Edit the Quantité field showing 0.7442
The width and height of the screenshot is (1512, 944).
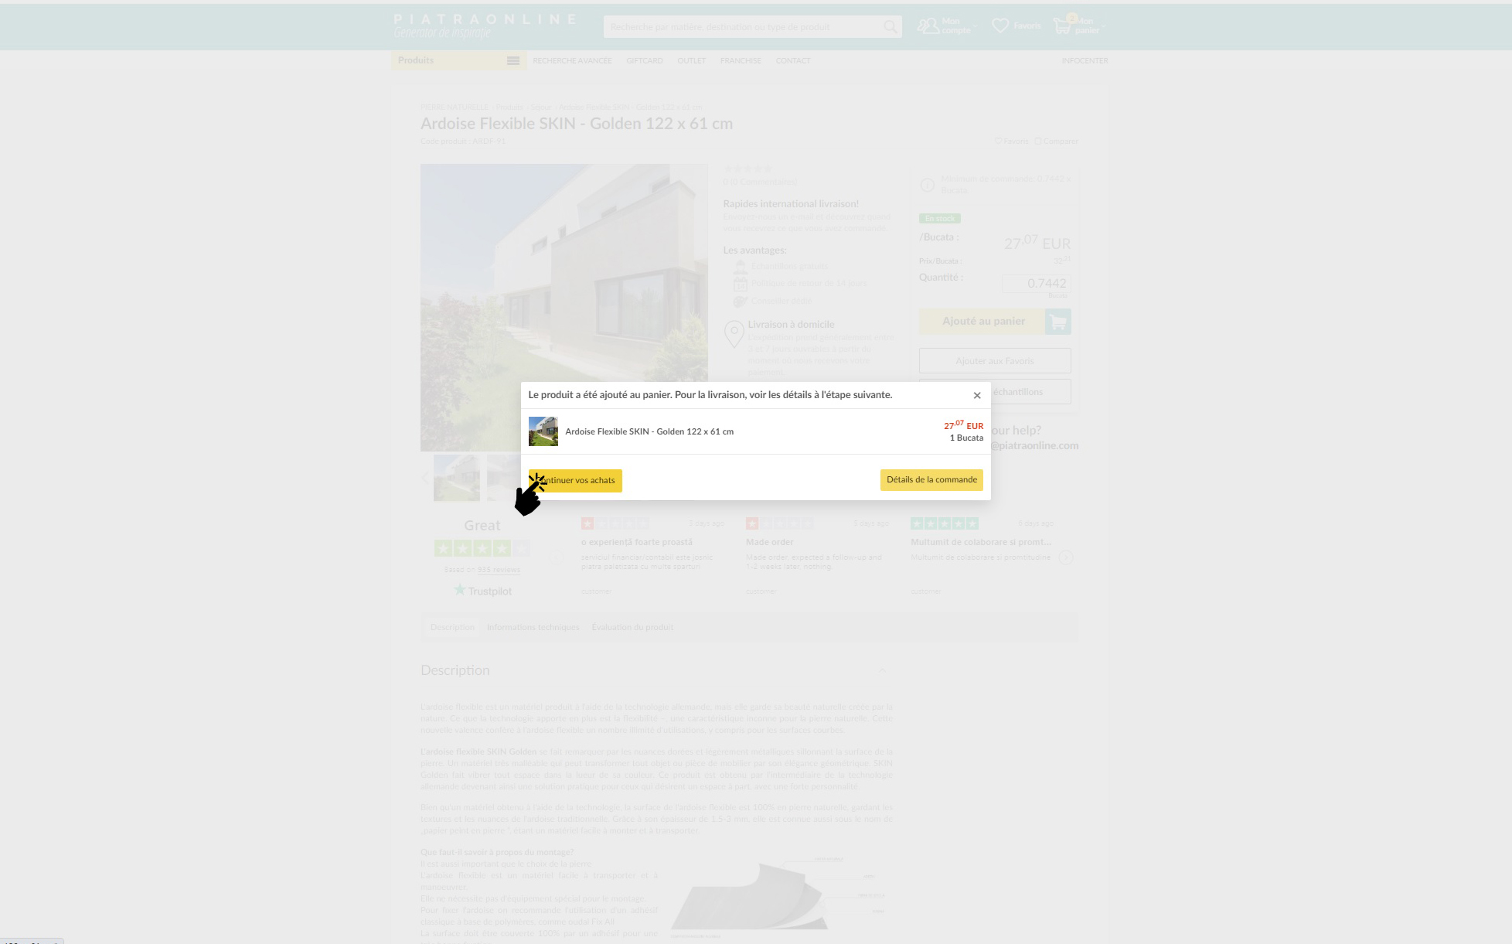coord(1036,284)
